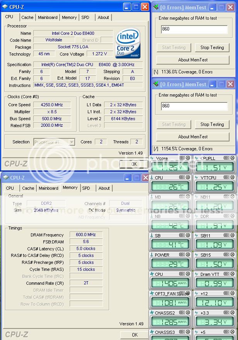Open settings icon on the NB temperature gadget
The width and height of the screenshot is (238, 340).
182,216
